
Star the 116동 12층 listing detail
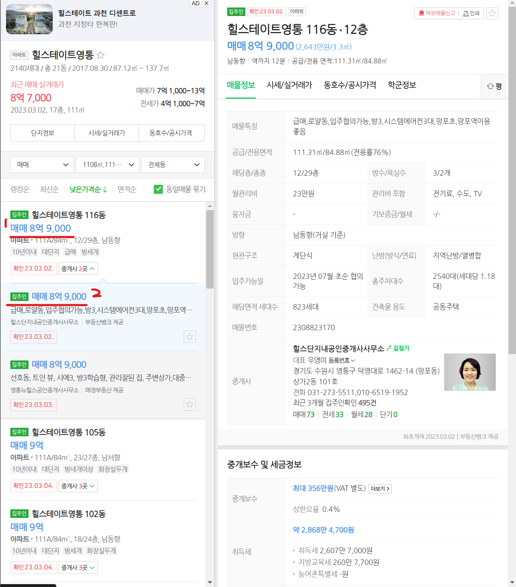[x=492, y=13]
